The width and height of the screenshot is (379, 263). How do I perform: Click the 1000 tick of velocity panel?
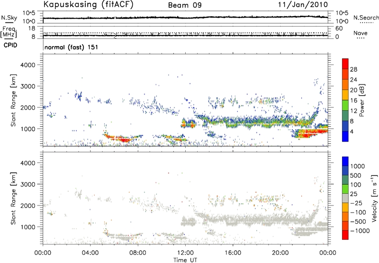(28, 227)
